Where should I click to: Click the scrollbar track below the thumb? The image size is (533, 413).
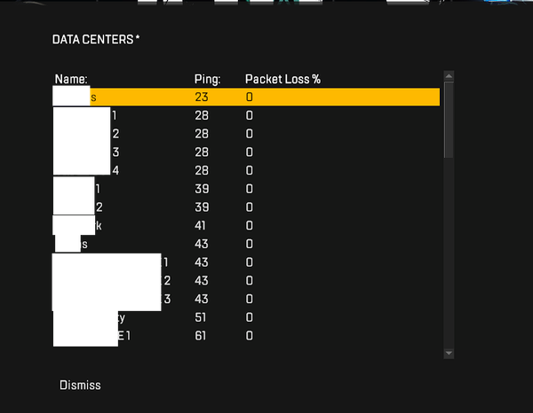[449, 257]
